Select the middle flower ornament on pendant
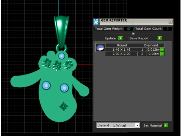This screenshot has height=136, width=182. click(x=57, y=66)
